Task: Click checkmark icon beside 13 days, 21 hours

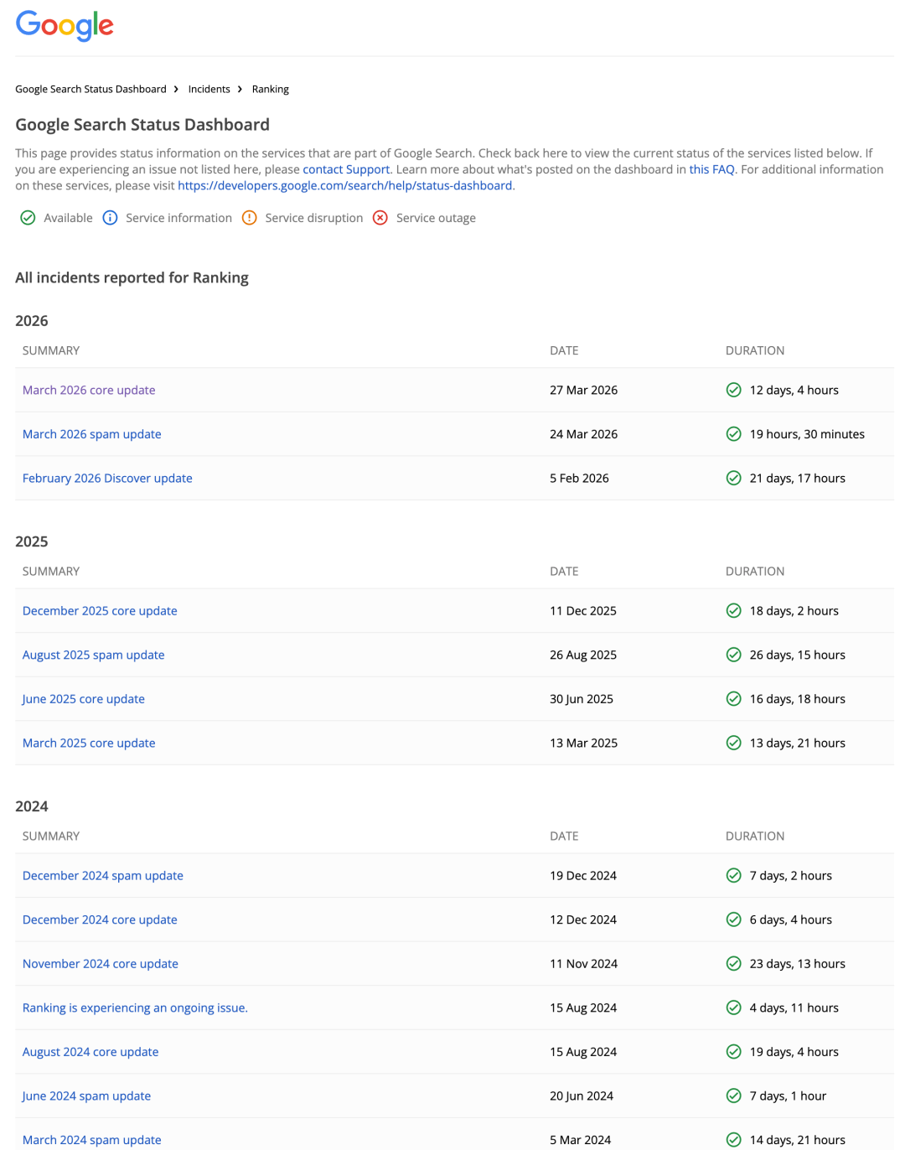Action: click(x=733, y=743)
